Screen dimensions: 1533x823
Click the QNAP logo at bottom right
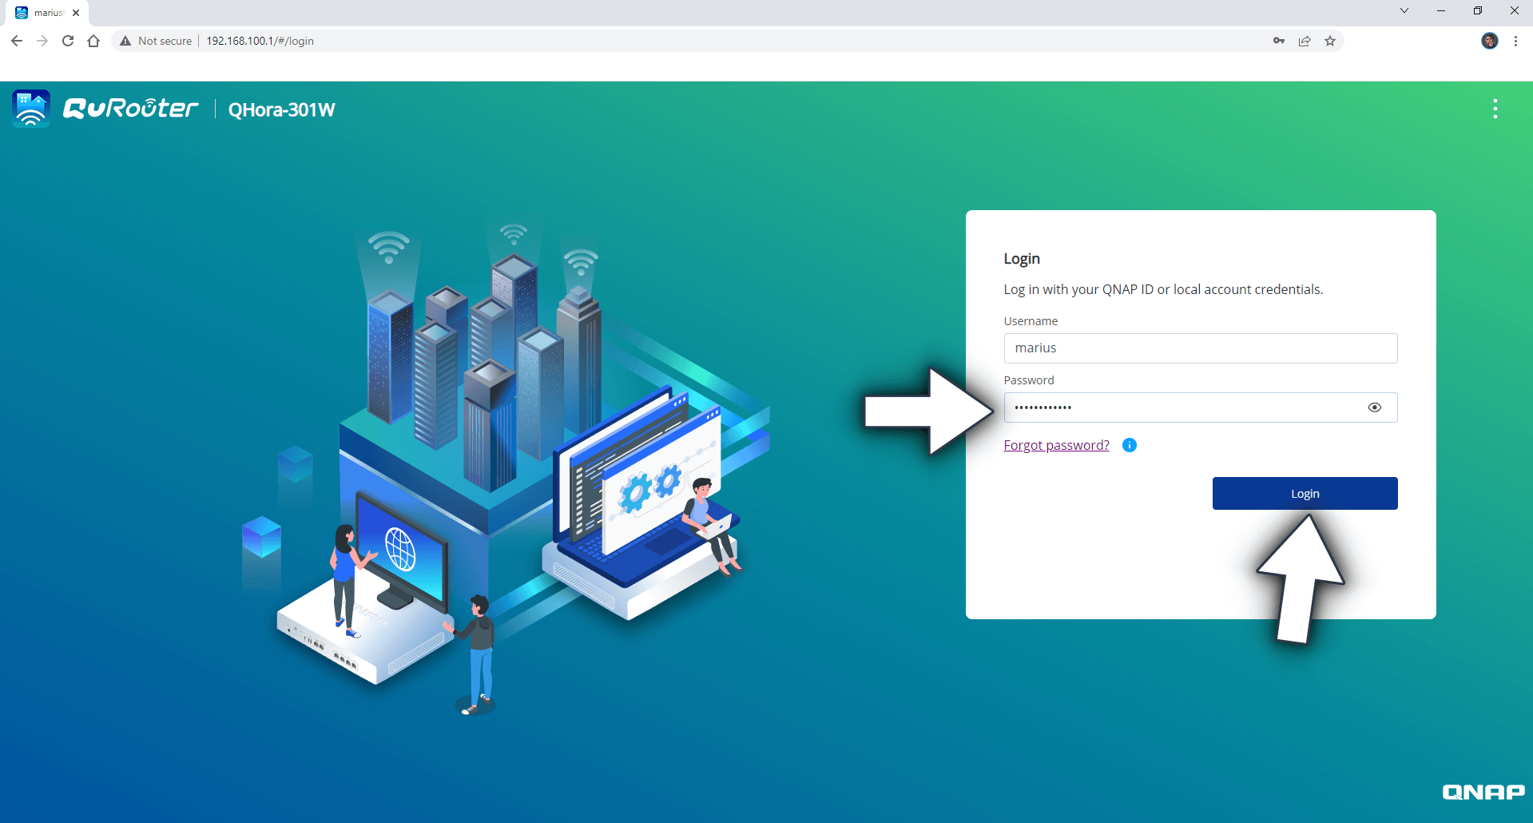[x=1483, y=792]
